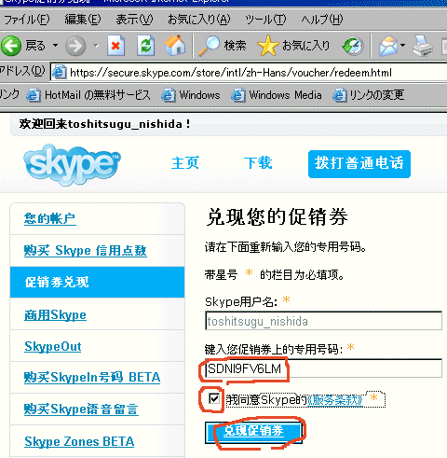Click the voucher code input field
This screenshot has height=458, width=447.
coord(323,368)
